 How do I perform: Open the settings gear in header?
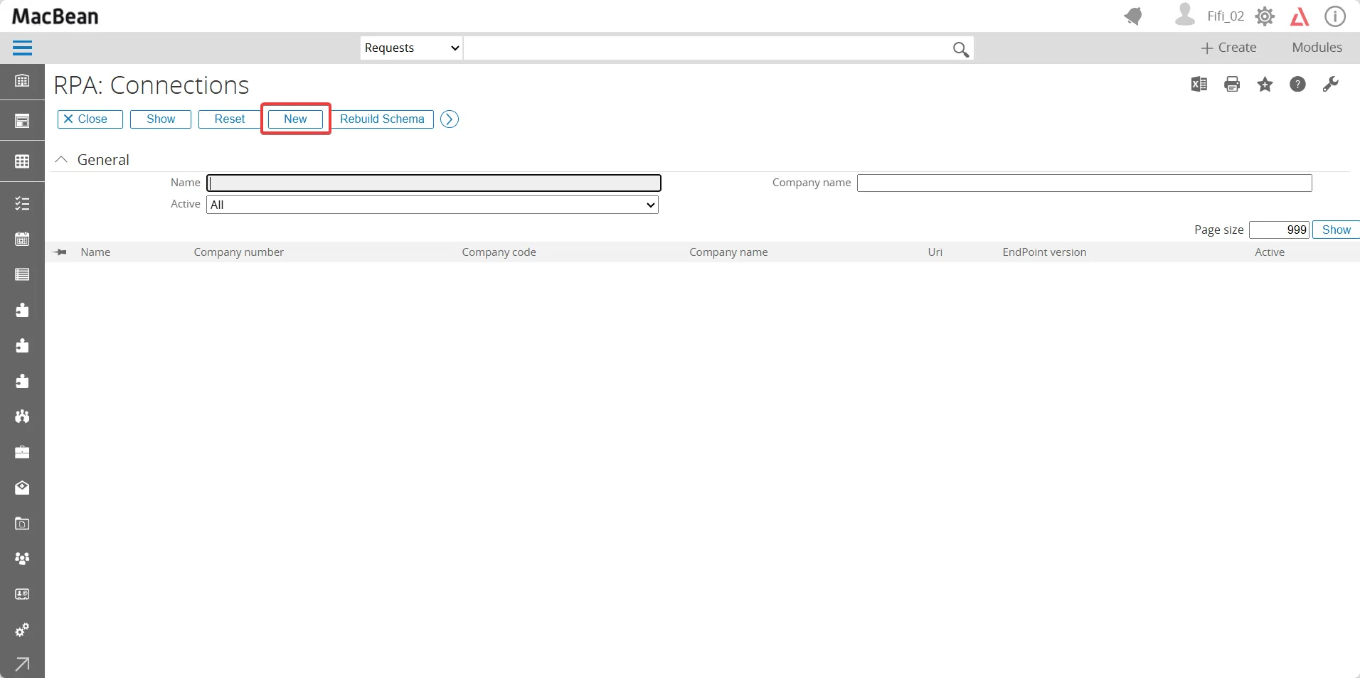point(1265,16)
